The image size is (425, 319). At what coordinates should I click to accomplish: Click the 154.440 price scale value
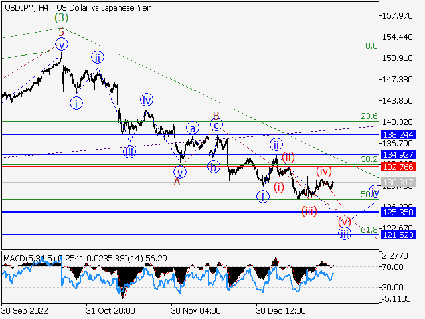pyautogui.click(x=397, y=37)
